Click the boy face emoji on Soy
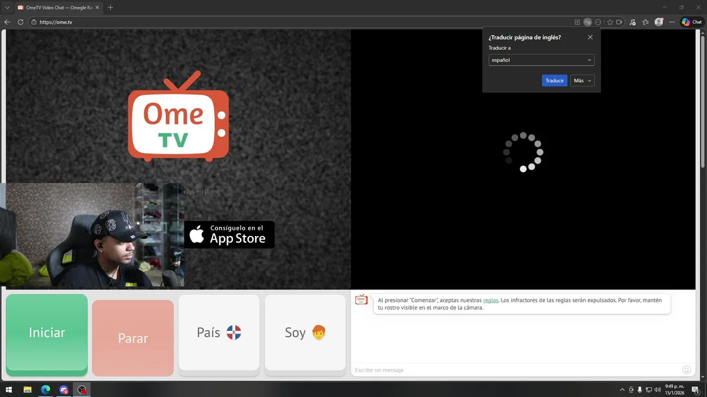Image resolution: width=707 pixels, height=397 pixels. coord(319,332)
